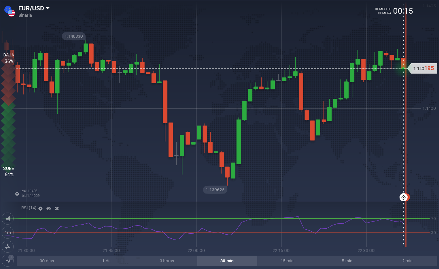Click the 22:00:00 time axis label
Image resolution: width=439 pixels, height=269 pixels.
pos(196,250)
